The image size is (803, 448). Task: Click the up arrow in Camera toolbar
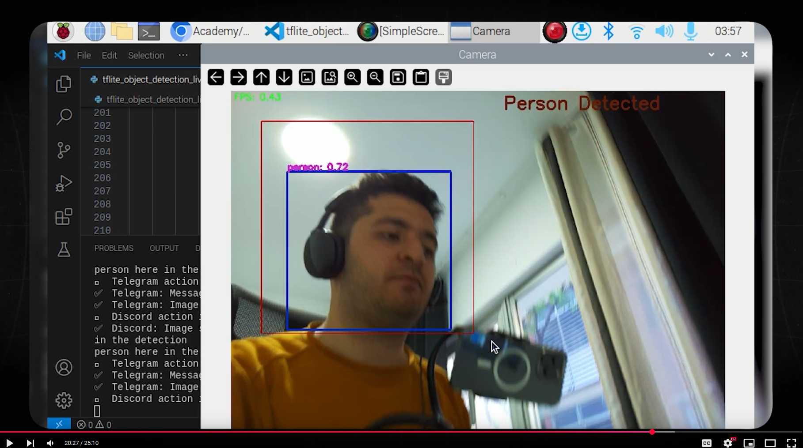click(x=261, y=77)
